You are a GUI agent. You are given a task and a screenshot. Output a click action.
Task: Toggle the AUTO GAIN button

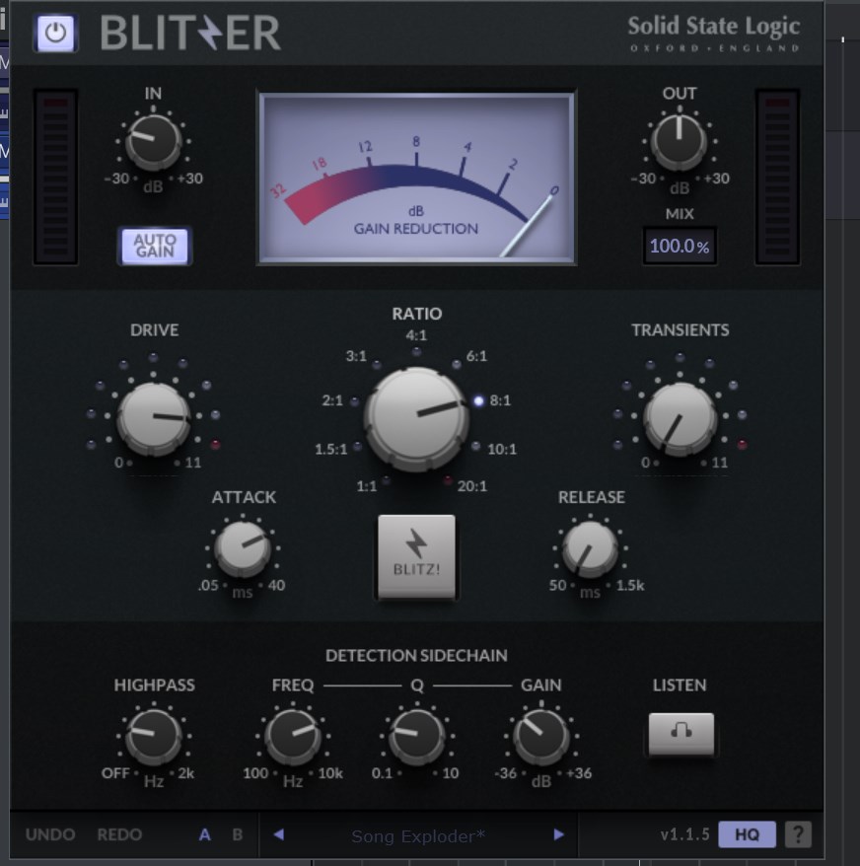click(x=154, y=246)
